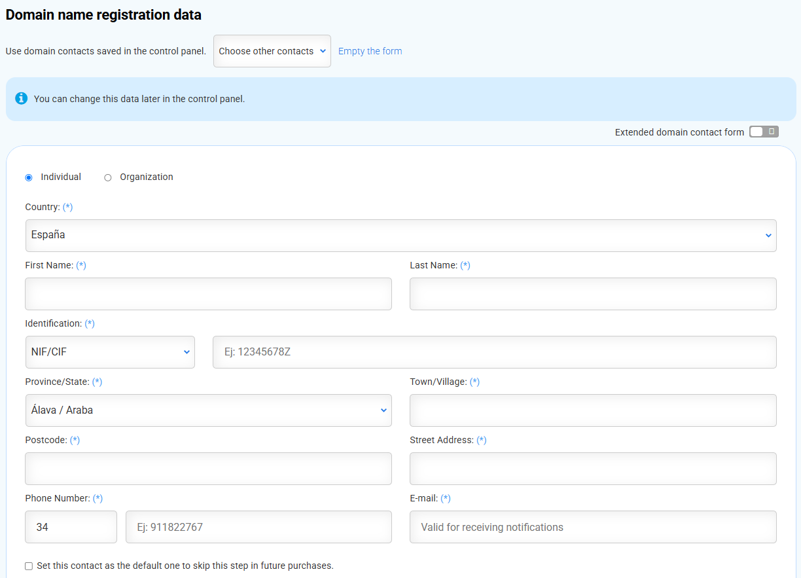The image size is (801, 578).
Task: Select the Individual radio button
Action: 29,177
